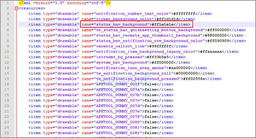The height and width of the screenshot is (138, 256).
Task: Click value #ff1e1e1e
Action: coord(163,24)
